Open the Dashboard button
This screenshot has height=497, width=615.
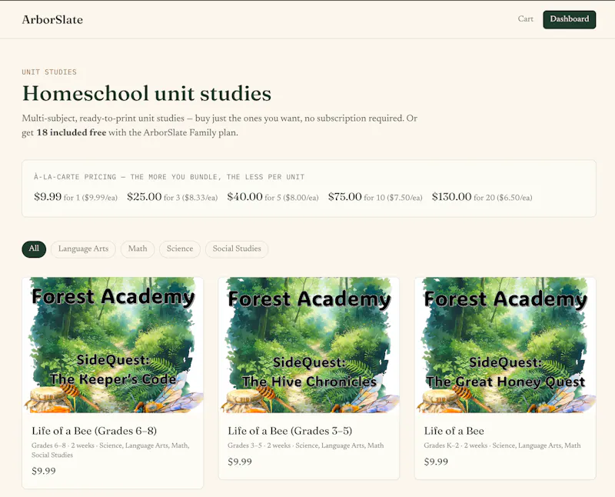point(569,19)
